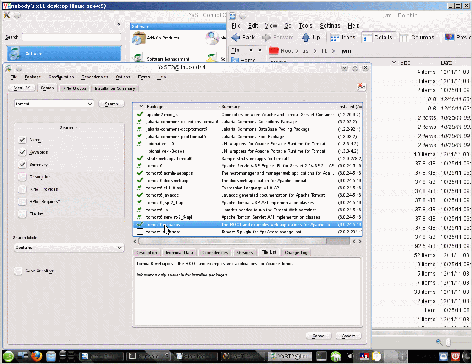Click the red power button in taskbar
472x364 pixels.
(456, 357)
